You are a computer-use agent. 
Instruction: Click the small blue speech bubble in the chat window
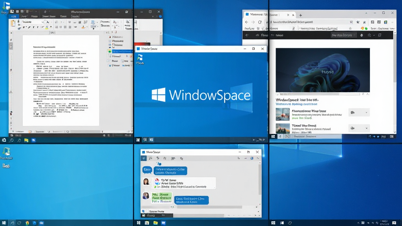pos(147,169)
